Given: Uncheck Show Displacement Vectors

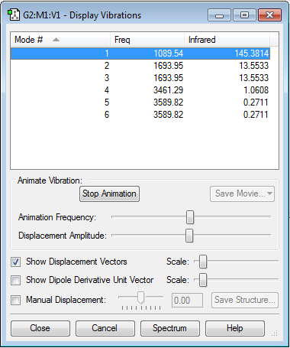Looking at the screenshot, I should click(x=16, y=262).
